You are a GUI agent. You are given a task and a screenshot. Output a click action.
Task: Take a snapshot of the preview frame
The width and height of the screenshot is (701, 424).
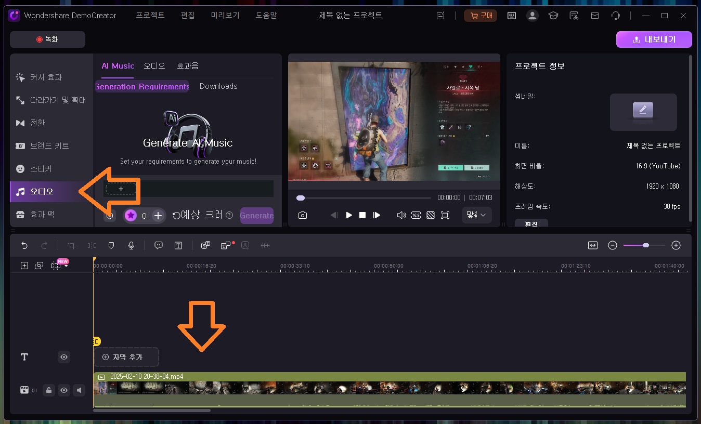(303, 215)
